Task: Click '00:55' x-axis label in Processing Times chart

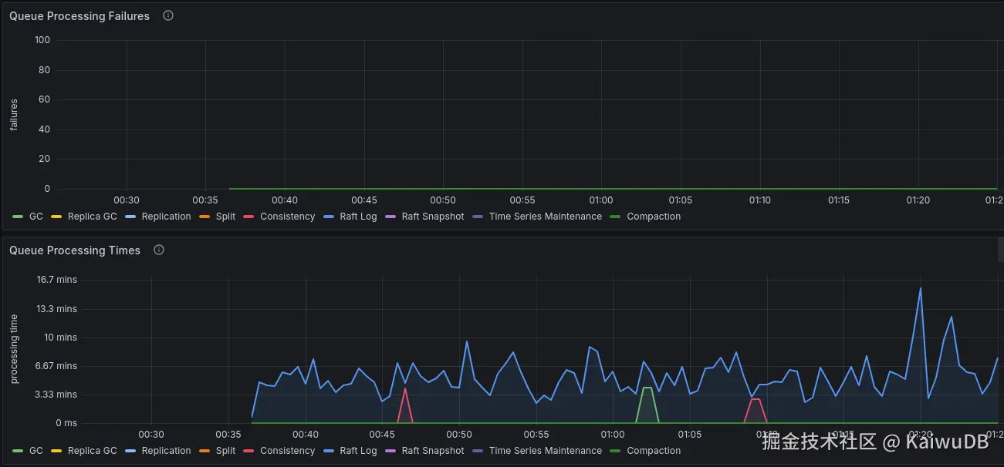Action: tap(536, 435)
